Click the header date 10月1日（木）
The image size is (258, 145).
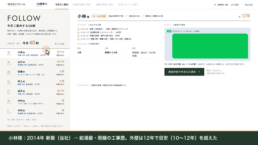pos(223,5)
